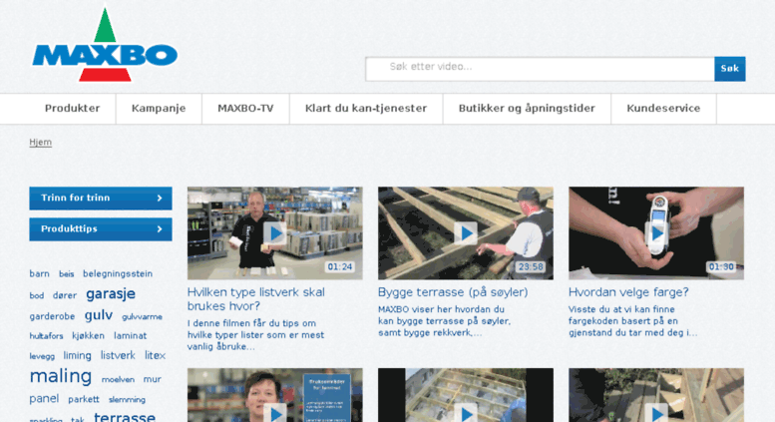Select the gulv tag

(99, 315)
